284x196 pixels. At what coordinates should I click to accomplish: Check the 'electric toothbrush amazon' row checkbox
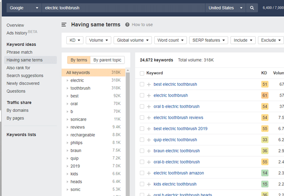142,173
